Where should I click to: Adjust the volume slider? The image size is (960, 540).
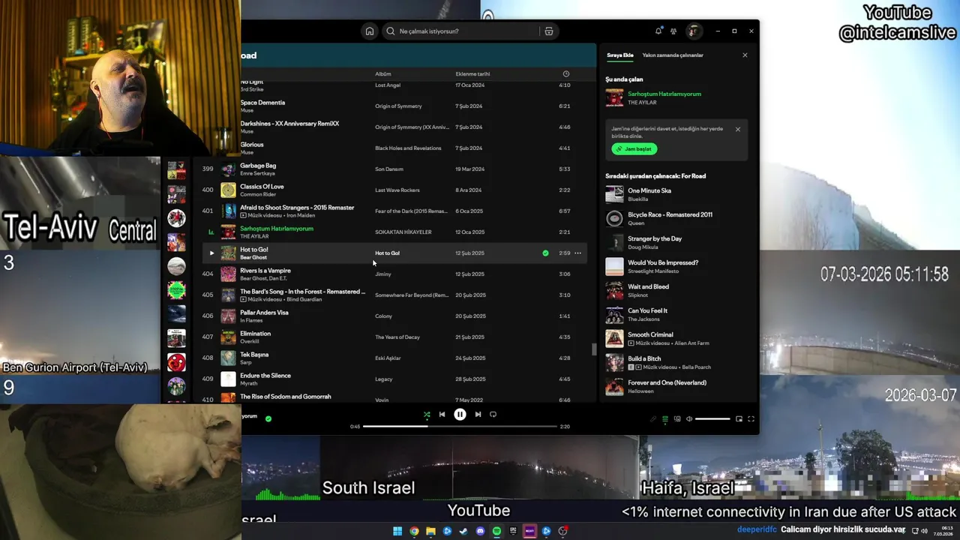712,418
